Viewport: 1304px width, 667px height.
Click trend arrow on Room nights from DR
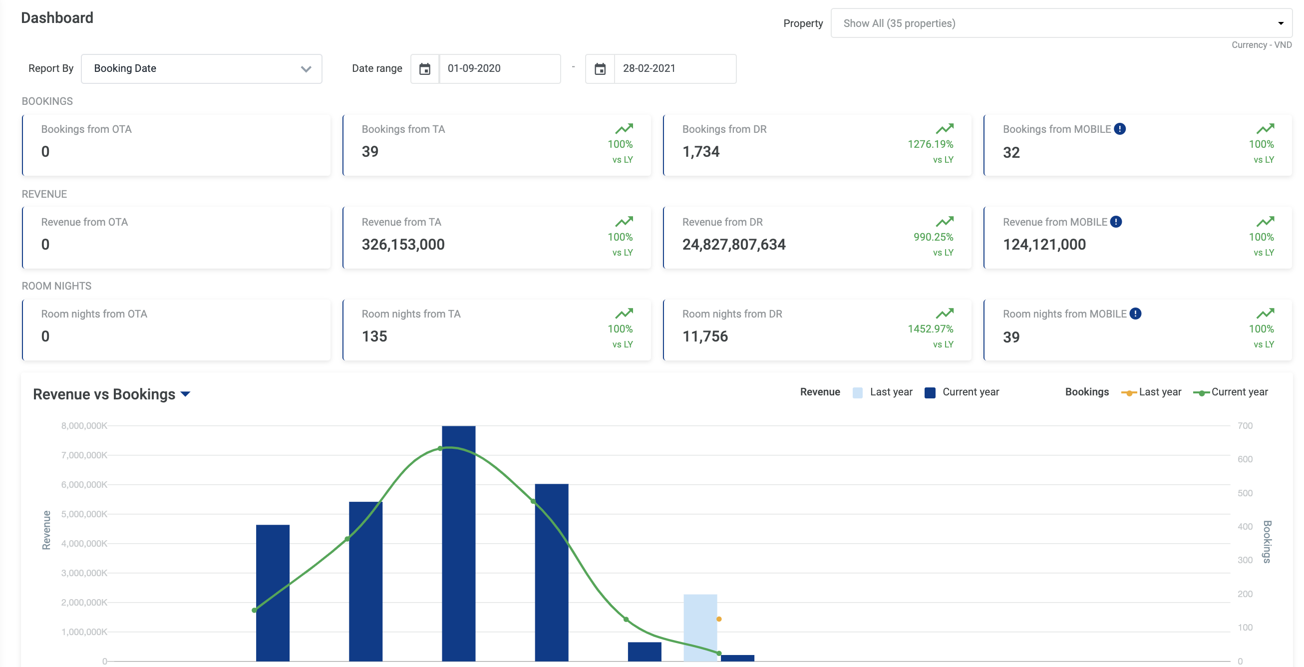(944, 313)
